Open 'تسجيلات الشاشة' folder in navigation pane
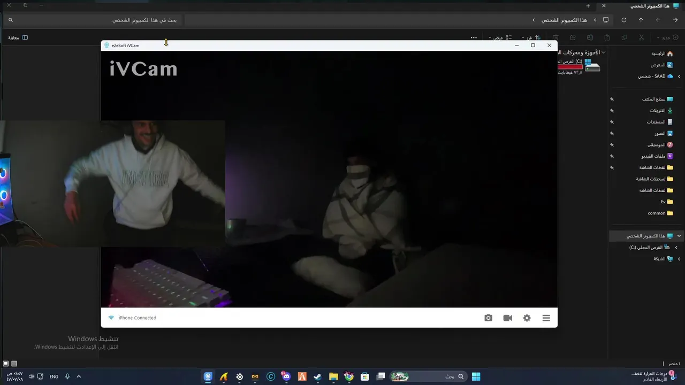This screenshot has width=685, height=385. pyautogui.click(x=654, y=179)
